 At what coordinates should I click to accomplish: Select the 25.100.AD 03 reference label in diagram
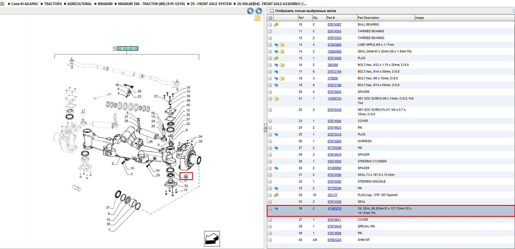128,49
